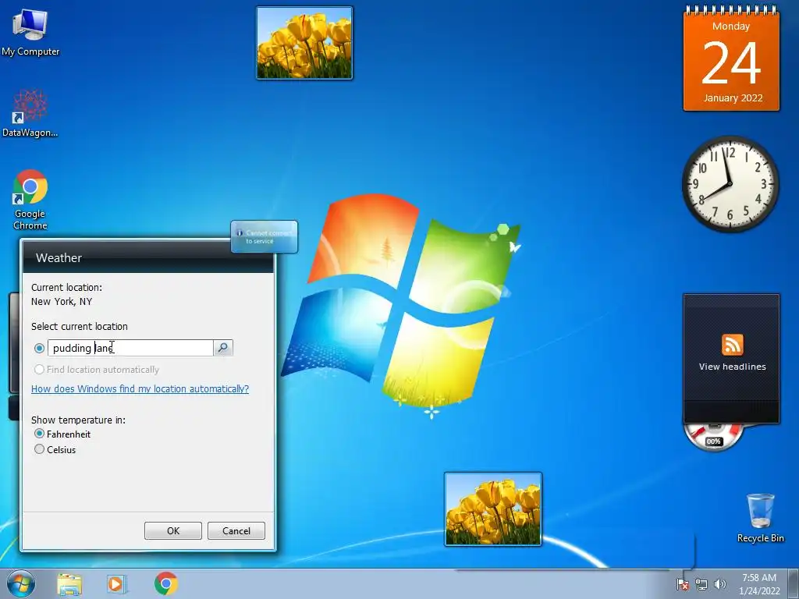Open the Action Center flag icon
Image resolution: width=799 pixels, height=599 pixels.
(x=682, y=584)
